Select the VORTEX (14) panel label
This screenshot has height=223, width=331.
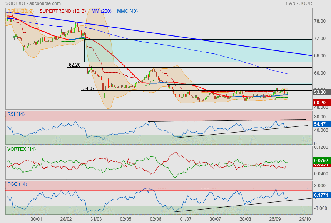[x=21, y=149]
